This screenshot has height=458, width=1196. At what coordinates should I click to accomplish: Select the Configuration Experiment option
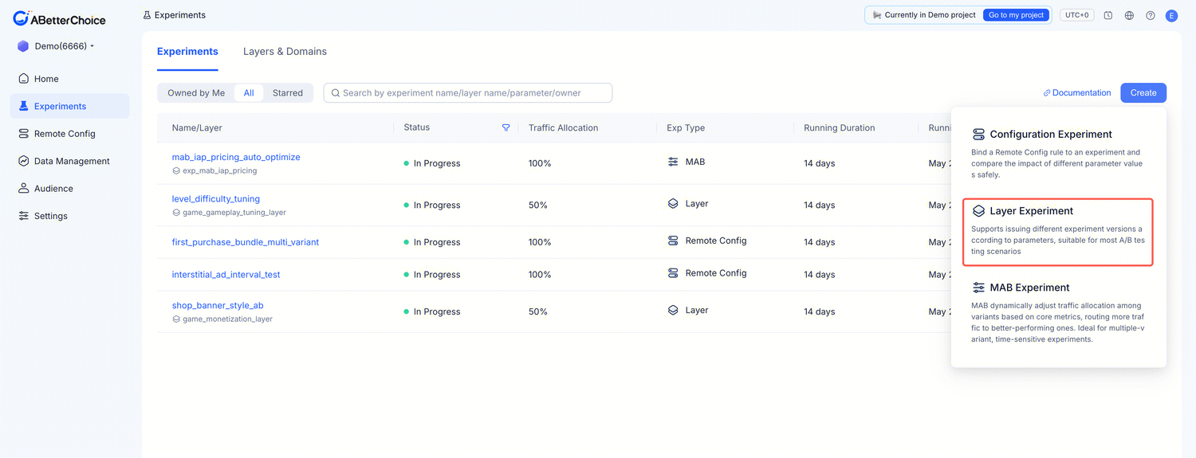coord(1058,155)
